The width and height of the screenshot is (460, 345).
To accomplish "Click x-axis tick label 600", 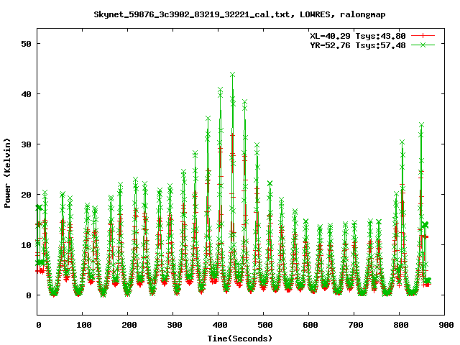I will 310,325.
